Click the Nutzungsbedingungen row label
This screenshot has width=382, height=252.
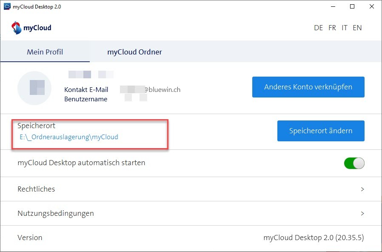(56, 213)
